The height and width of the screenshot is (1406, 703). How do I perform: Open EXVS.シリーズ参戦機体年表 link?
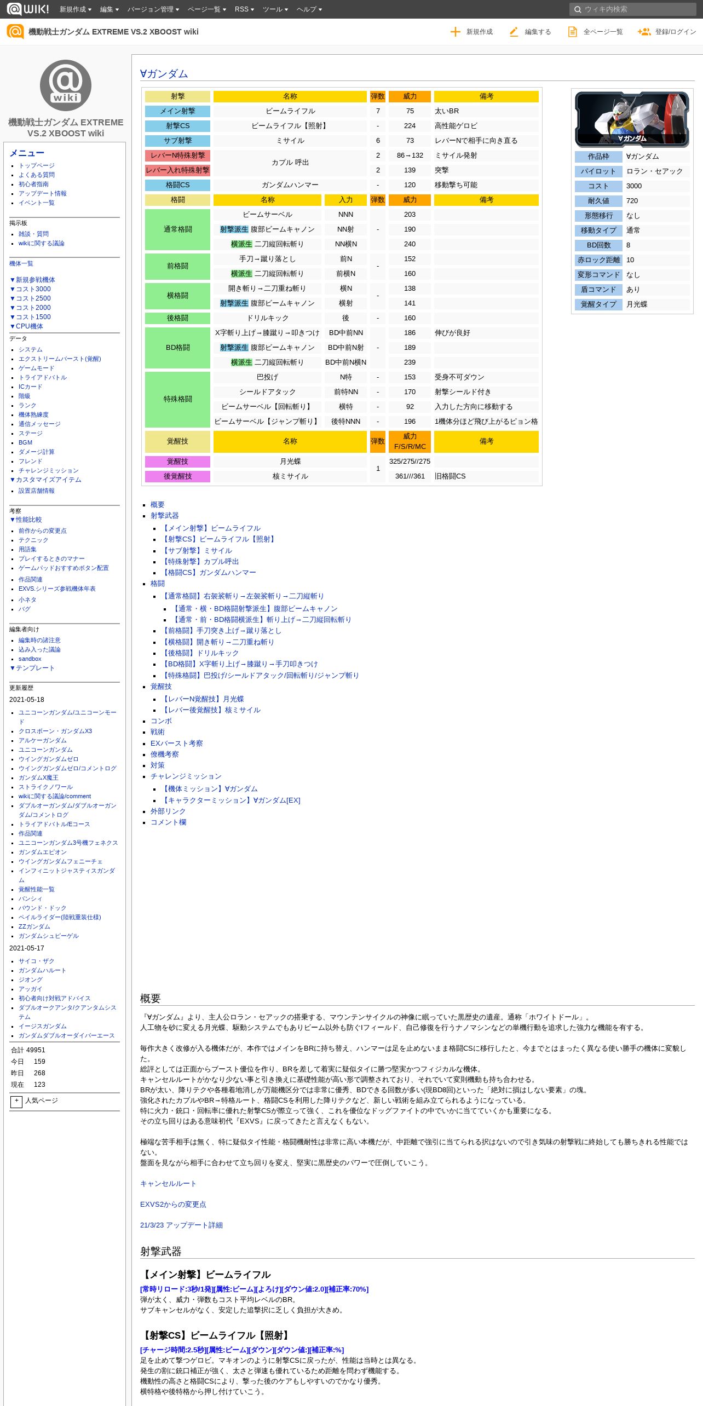tap(57, 589)
